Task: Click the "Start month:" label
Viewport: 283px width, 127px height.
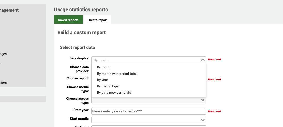Action: pos(79,119)
